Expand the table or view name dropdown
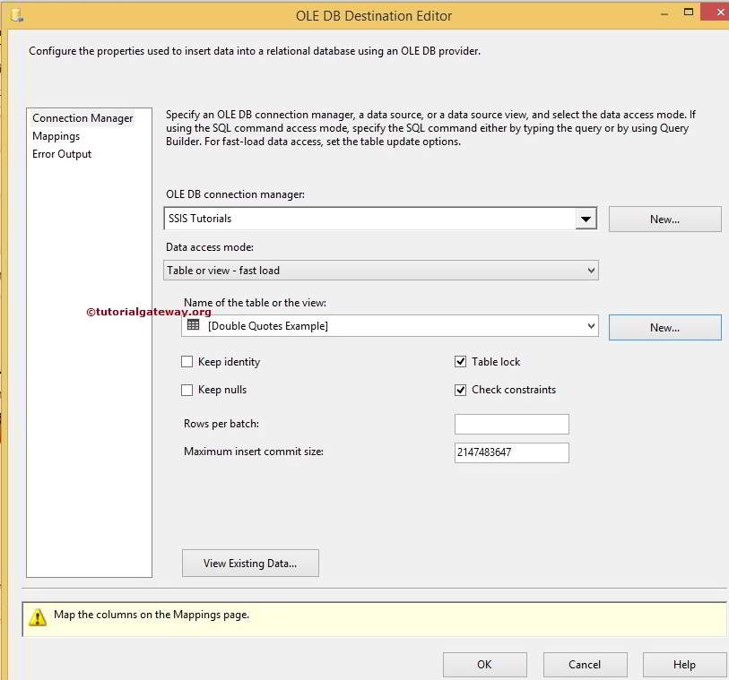This screenshot has height=680, width=729. pos(590,326)
